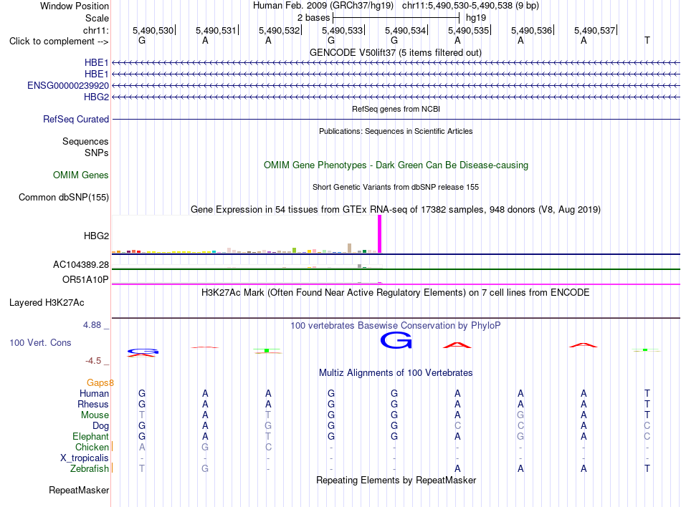Open the OMIM Gene Phenotypes green title
This screenshot has width=681, height=507.
(396, 165)
